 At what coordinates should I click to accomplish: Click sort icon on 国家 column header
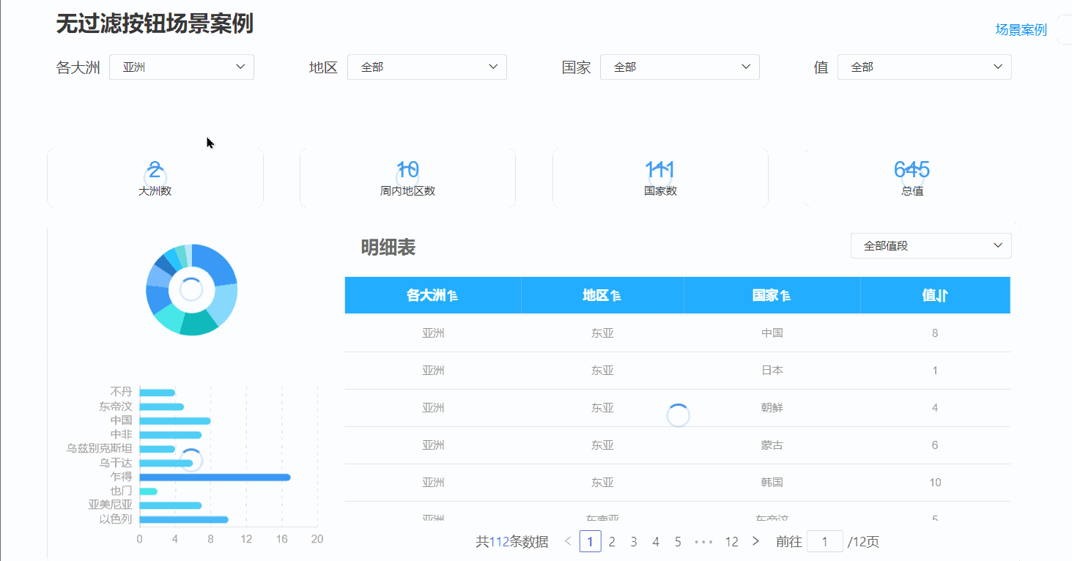(x=785, y=296)
